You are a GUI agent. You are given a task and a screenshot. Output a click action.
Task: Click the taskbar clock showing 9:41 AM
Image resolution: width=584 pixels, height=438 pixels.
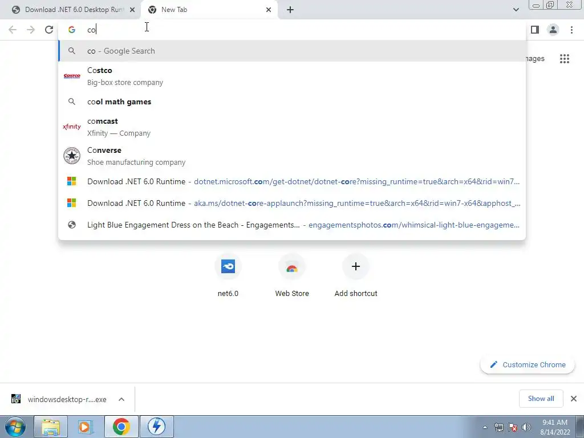click(x=555, y=427)
